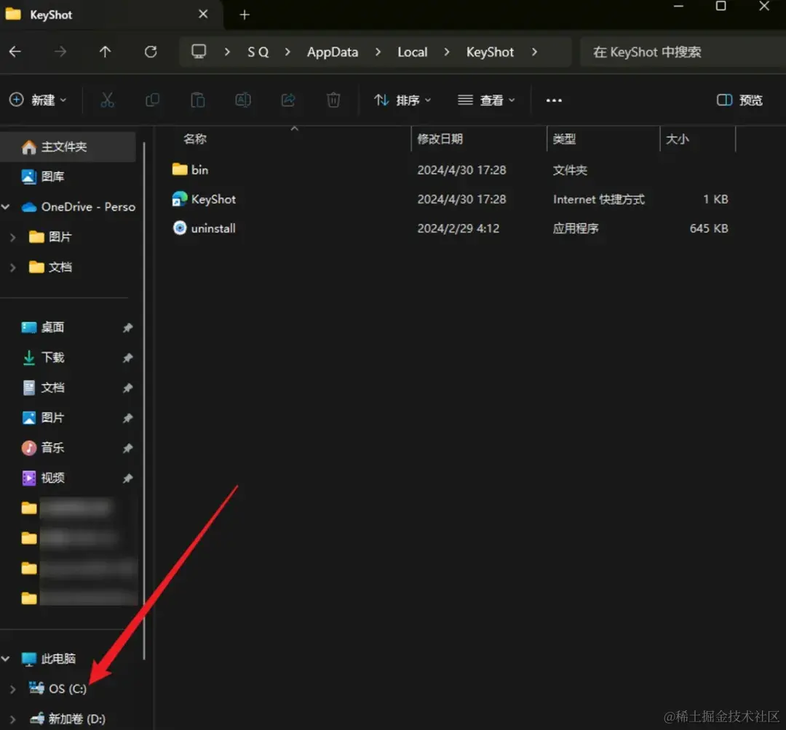Expand the OneDrive 图片 node

pos(13,237)
